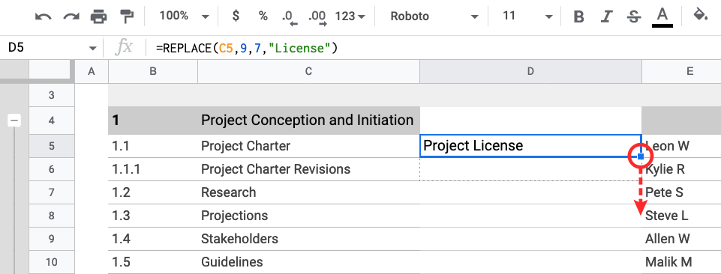Screen dimensions: 721x274
Task: Open the 100% zoom dropdown
Action: click(184, 16)
